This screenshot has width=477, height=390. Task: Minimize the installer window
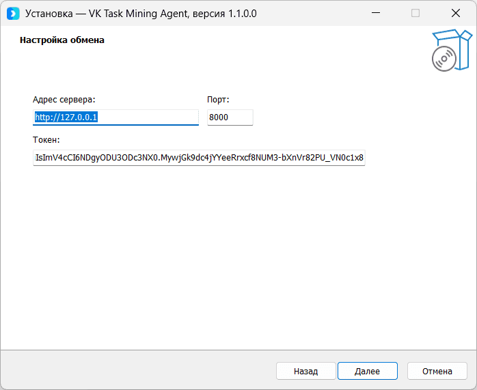coord(376,13)
